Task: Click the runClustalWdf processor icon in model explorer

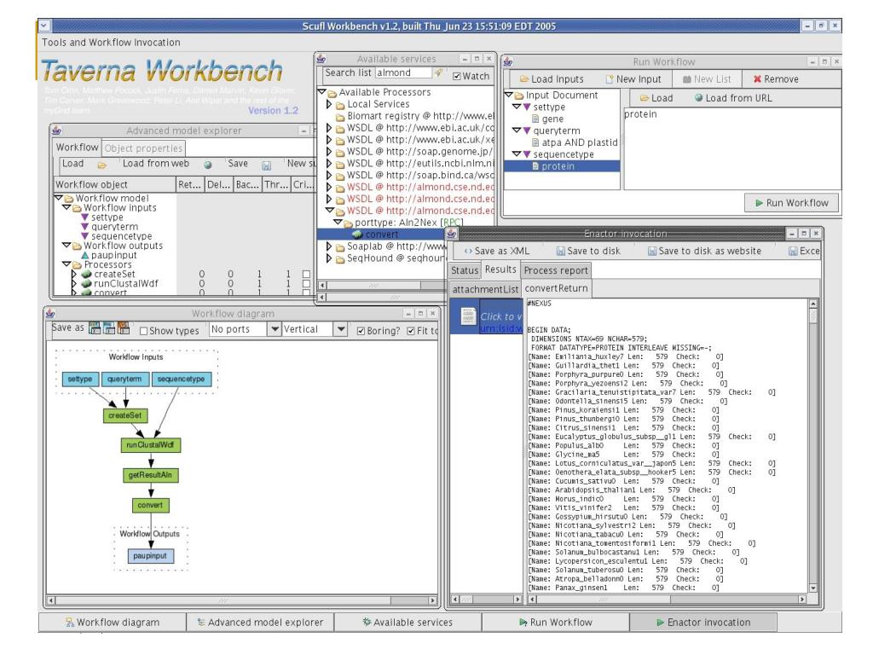Action: (x=86, y=283)
